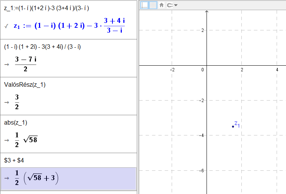This screenshot has height=194, width=286.
Task: Click the (3−7i)/2 fraction output
Action: pyautogui.click(x=25, y=64)
